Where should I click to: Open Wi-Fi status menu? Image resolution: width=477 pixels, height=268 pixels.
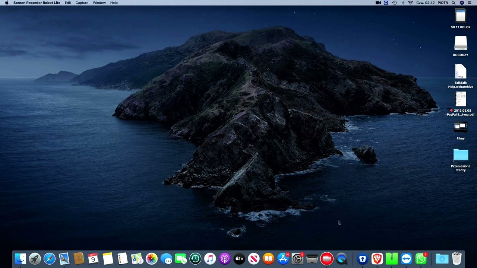pos(411,3)
